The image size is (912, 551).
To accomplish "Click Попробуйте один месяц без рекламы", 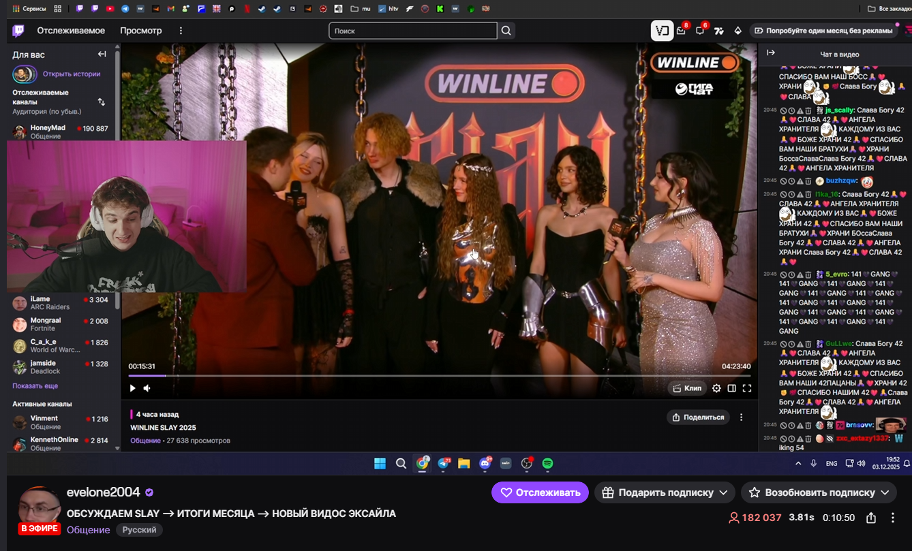I will click(x=823, y=31).
